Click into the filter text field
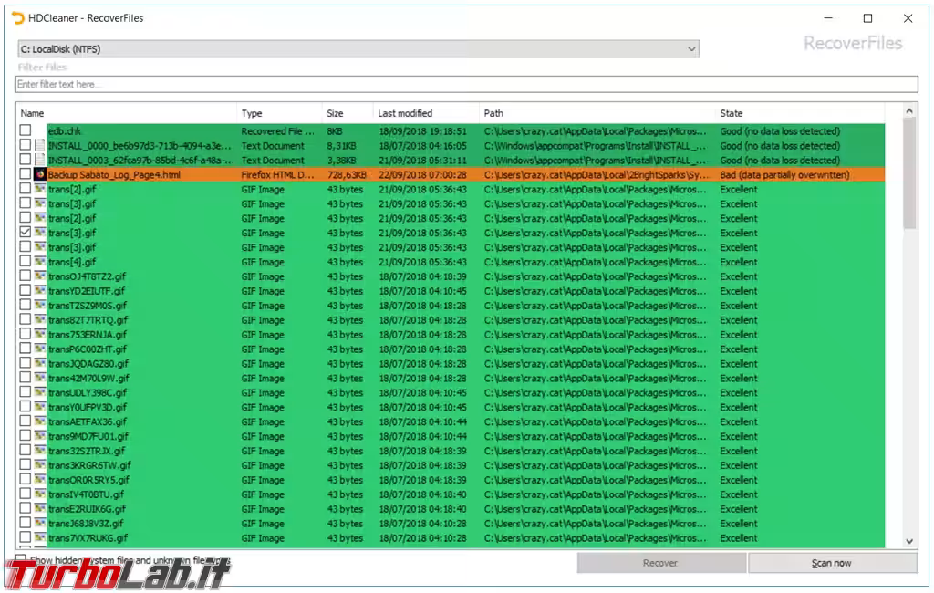The height and width of the screenshot is (593, 934). [x=465, y=84]
